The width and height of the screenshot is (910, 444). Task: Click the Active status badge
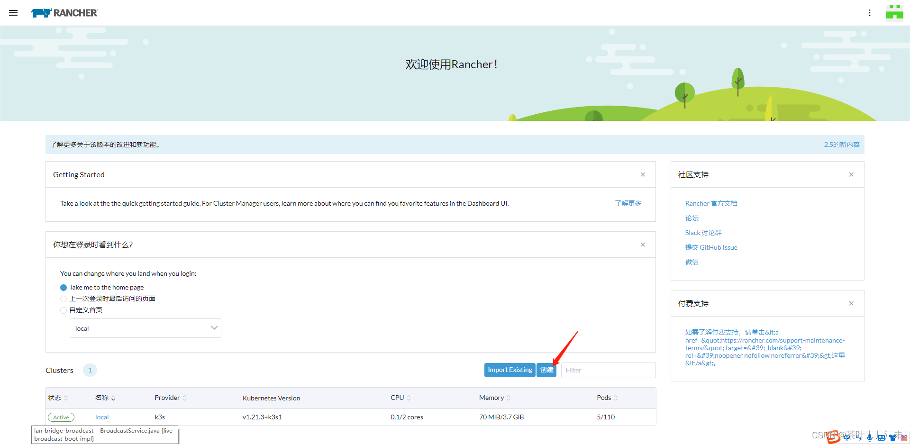click(x=61, y=417)
